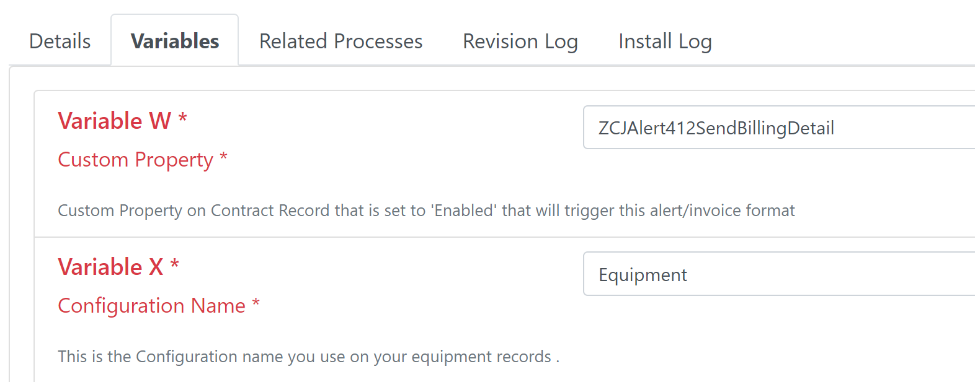Click the Variable W heading

pos(114,121)
